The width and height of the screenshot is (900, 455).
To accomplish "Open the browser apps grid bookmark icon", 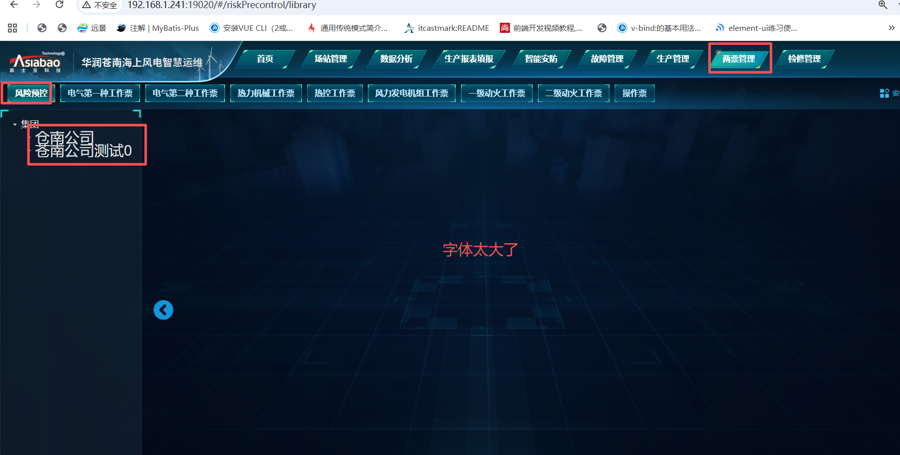I will 13,28.
